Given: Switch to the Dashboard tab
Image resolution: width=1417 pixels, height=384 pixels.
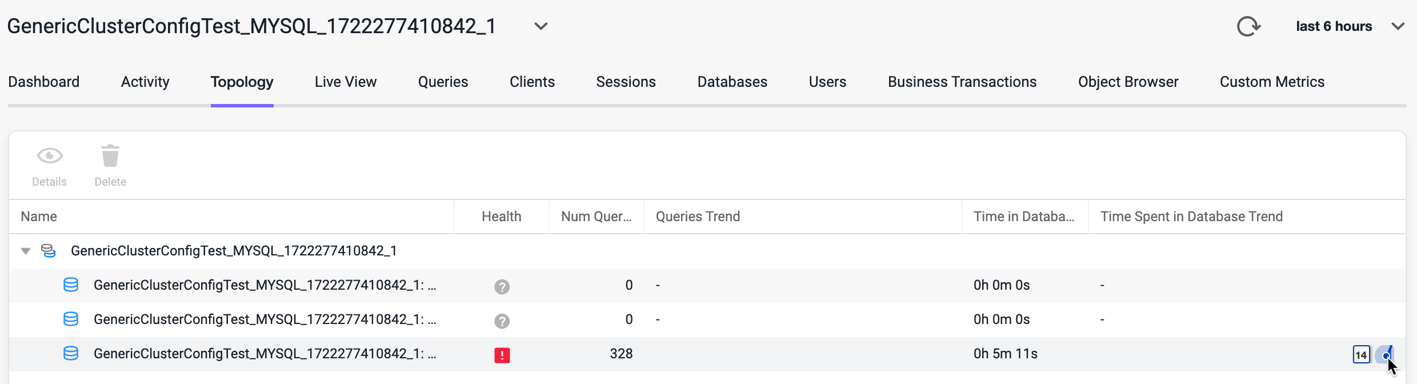Looking at the screenshot, I should [44, 82].
